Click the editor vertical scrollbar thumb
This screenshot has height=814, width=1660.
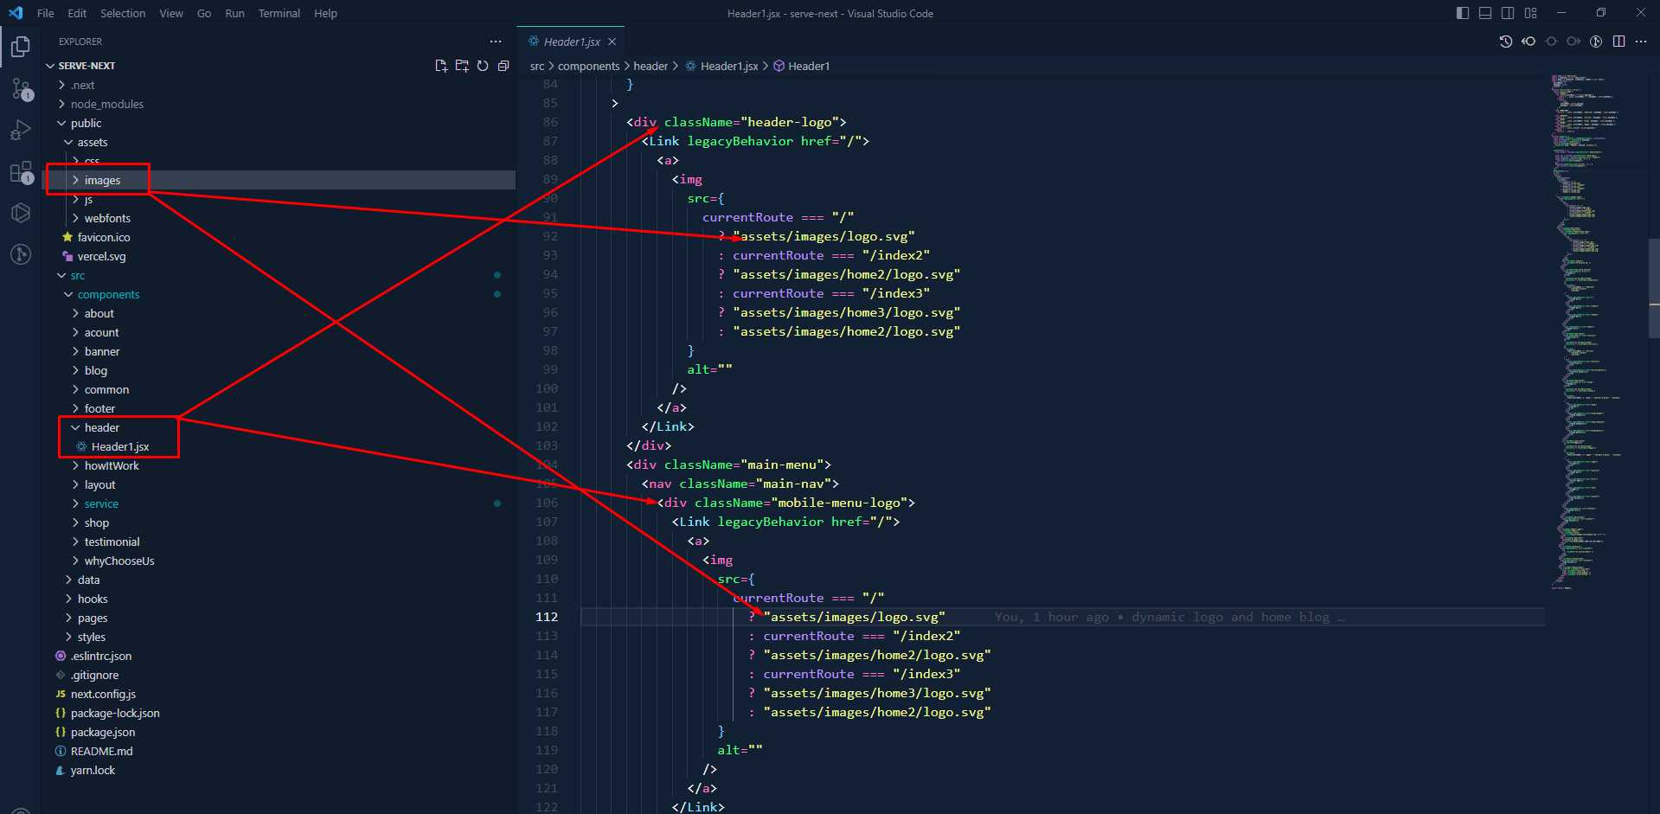[x=1654, y=288]
